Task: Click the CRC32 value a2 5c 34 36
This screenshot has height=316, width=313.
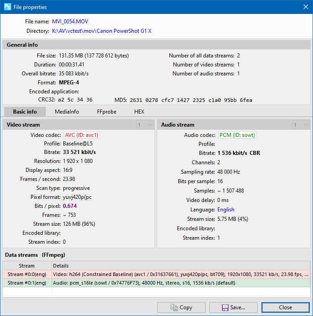Action: (75, 100)
